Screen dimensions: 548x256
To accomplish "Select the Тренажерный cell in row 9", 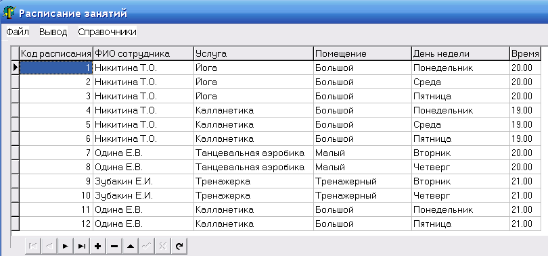I will coord(363,182).
